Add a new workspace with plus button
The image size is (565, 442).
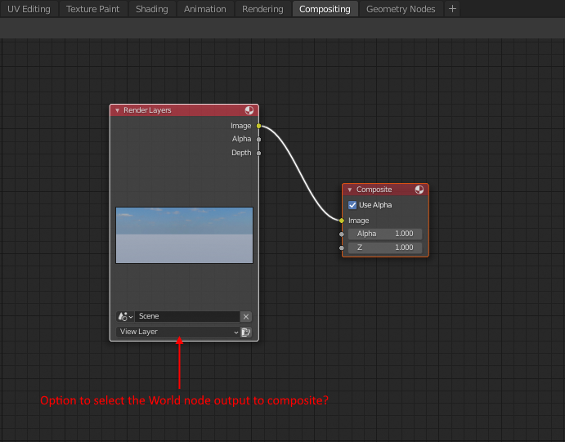452,9
